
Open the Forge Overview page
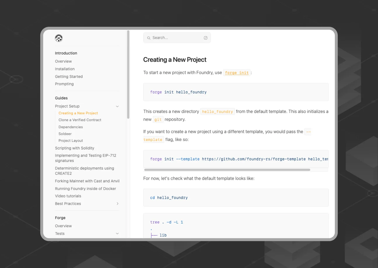pyautogui.click(x=63, y=226)
